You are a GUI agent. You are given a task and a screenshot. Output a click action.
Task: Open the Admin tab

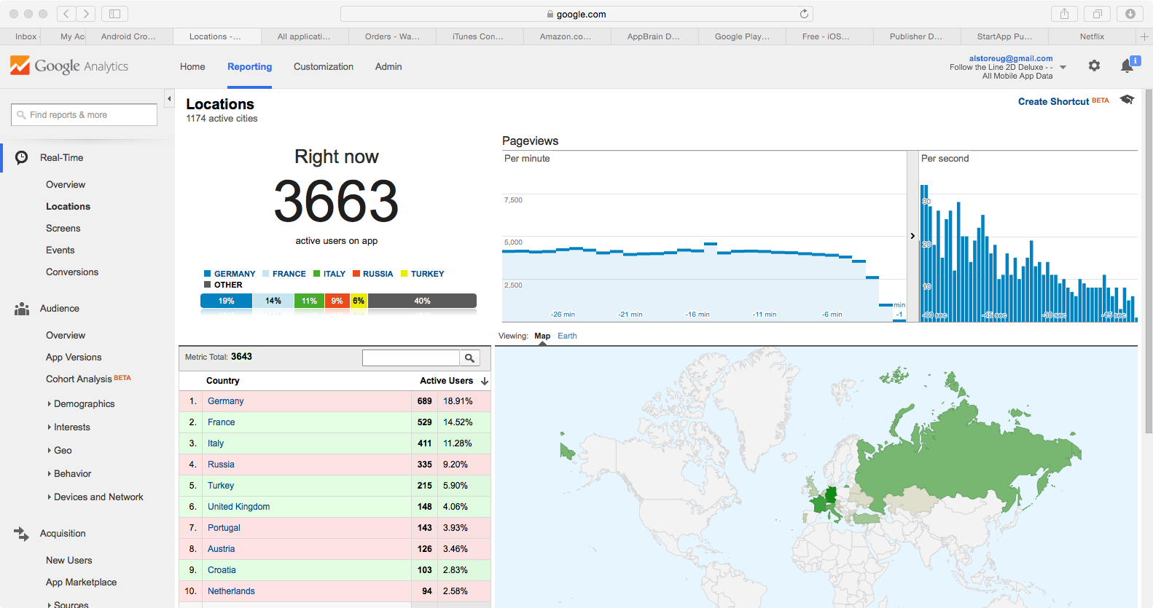click(x=388, y=66)
